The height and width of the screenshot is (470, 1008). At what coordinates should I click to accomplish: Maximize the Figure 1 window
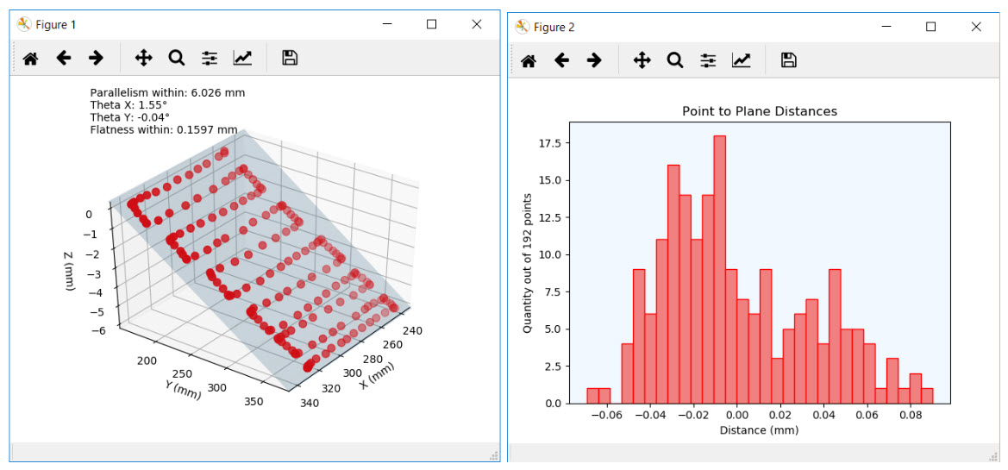[432, 25]
